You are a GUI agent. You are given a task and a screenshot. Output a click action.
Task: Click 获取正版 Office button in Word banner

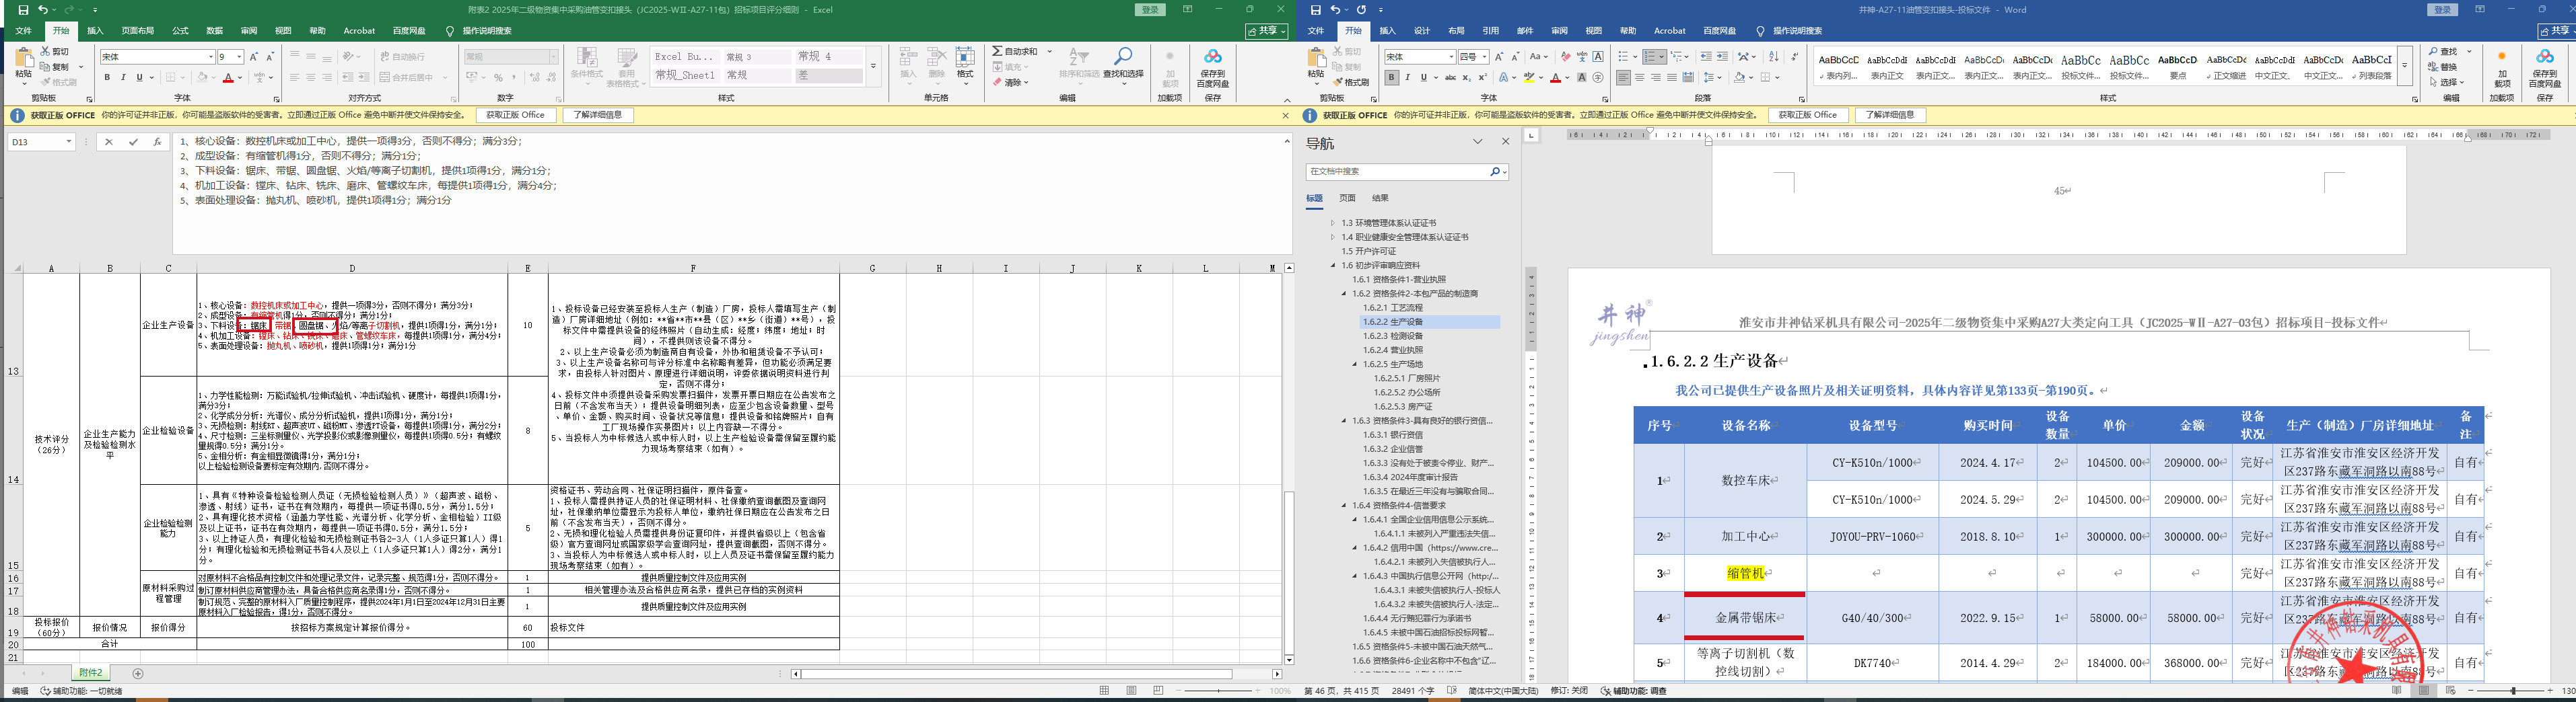pyautogui.click(x=1808, y=115)
